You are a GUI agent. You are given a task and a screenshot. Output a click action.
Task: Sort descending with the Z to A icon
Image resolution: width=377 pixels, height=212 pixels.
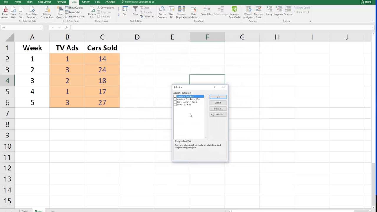(119, 14)
